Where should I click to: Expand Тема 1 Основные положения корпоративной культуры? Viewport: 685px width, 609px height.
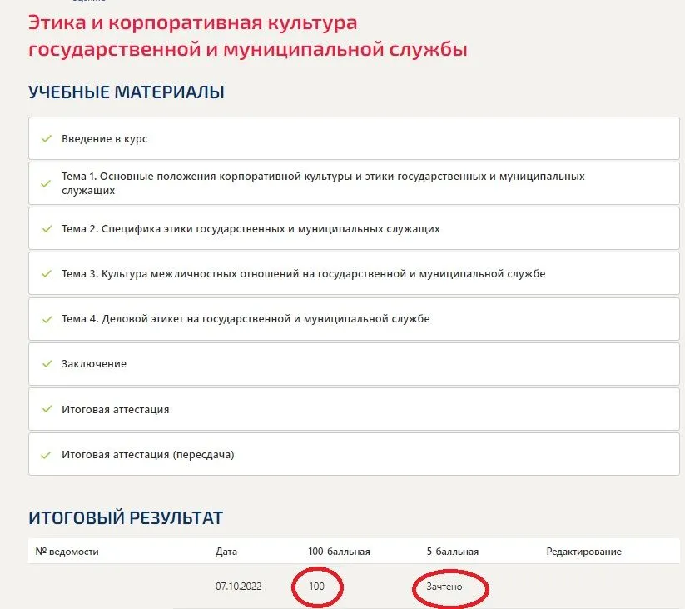323,183
